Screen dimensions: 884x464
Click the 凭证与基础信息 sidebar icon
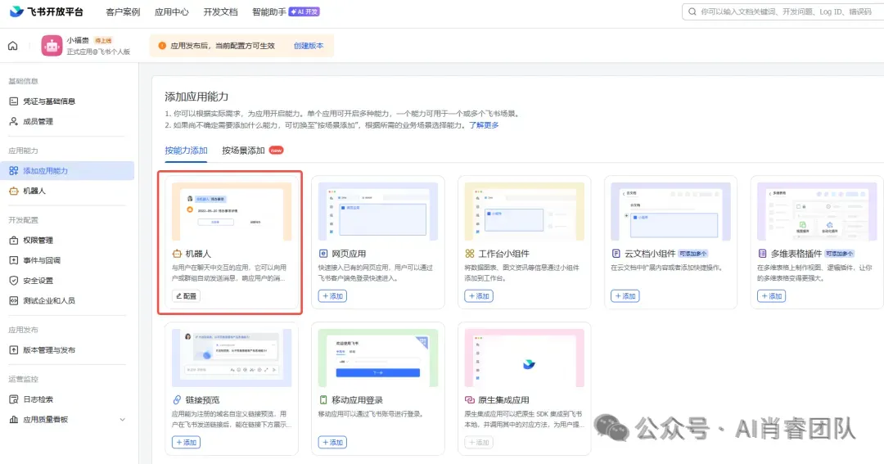(x=14, y=101)
